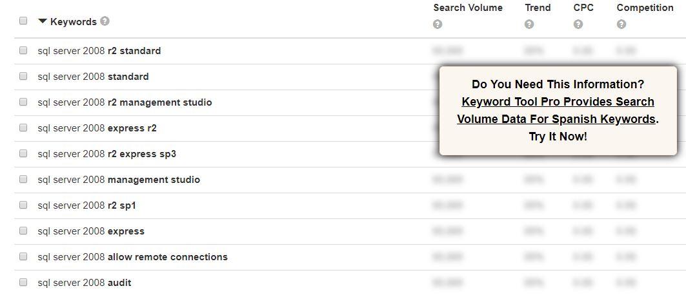Screen dimensions: 686x295
Task: Tick the "allow remote connections" checkbox
Action: click(x=23, y=256)
